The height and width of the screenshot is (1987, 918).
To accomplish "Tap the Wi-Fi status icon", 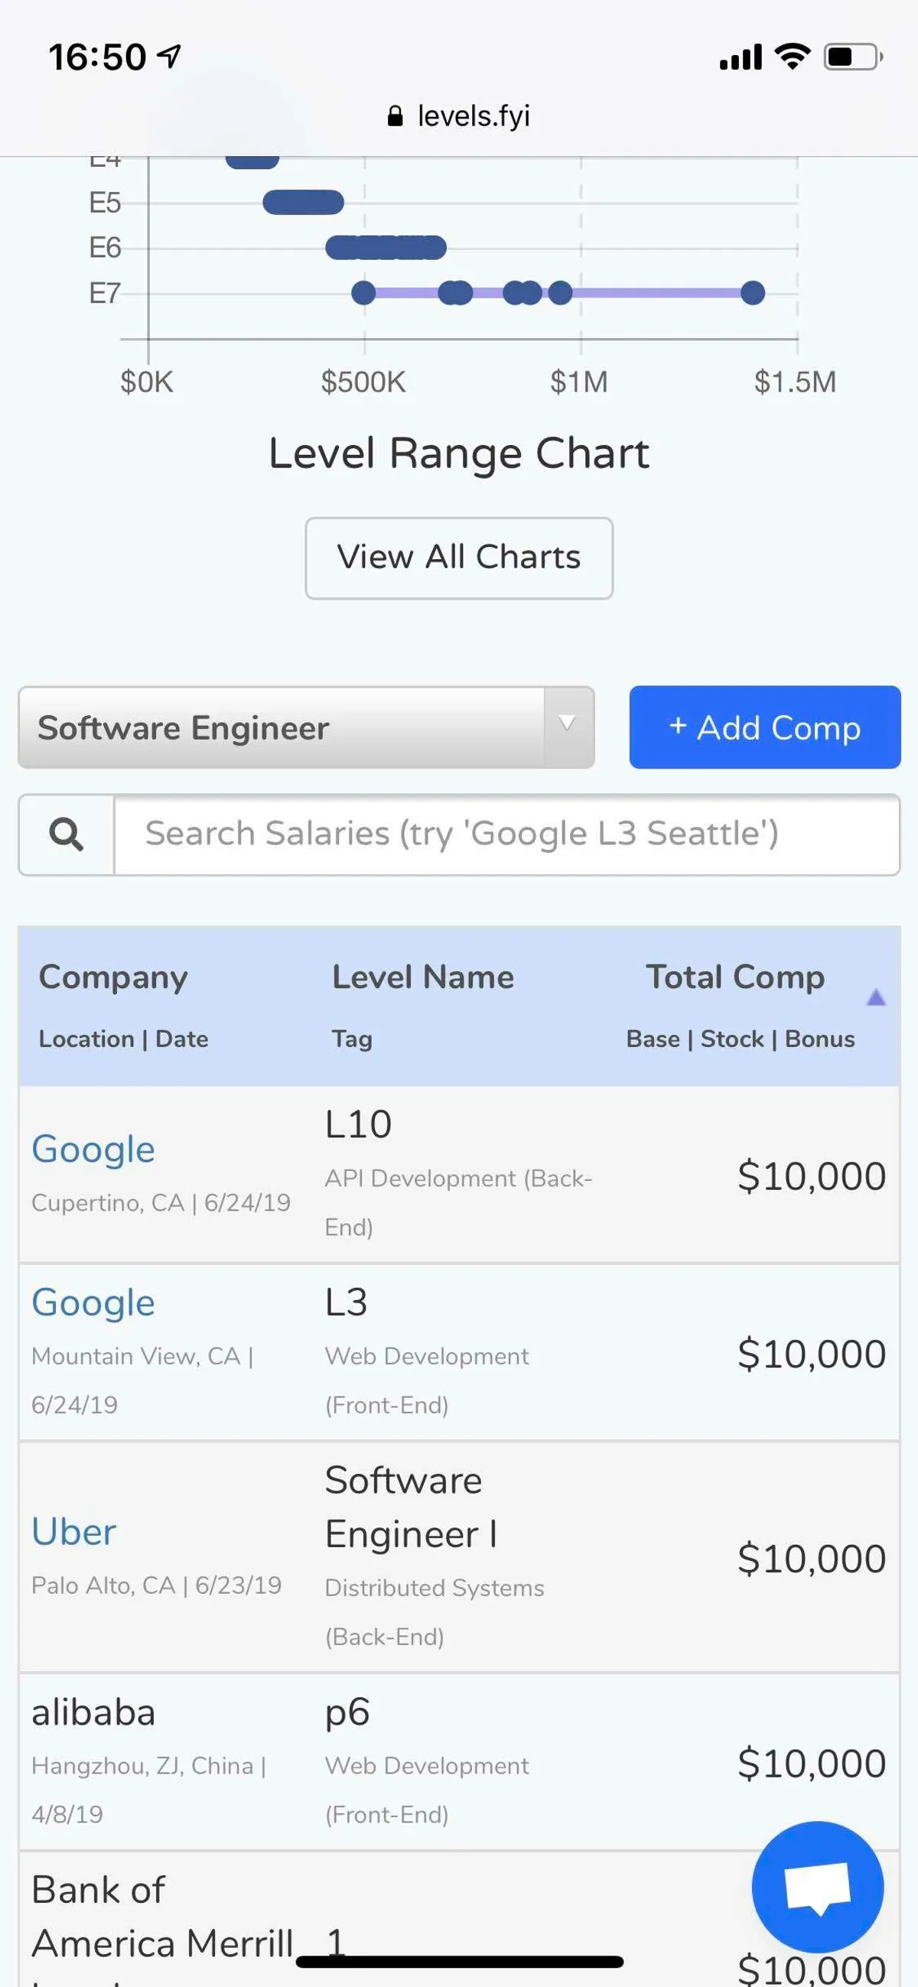I will (x=793, y=57).
